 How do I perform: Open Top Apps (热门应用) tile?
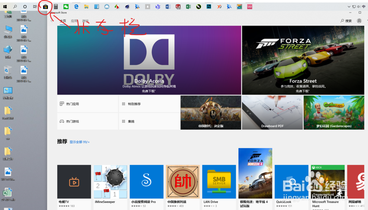88,104
